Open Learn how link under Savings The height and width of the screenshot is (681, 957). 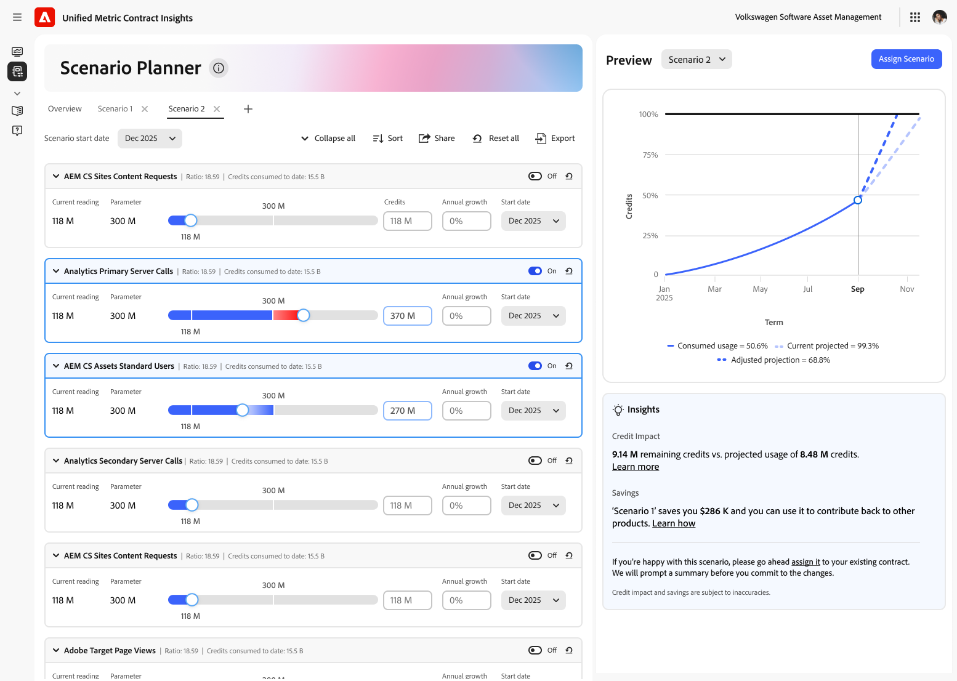[x=674, y=523]
